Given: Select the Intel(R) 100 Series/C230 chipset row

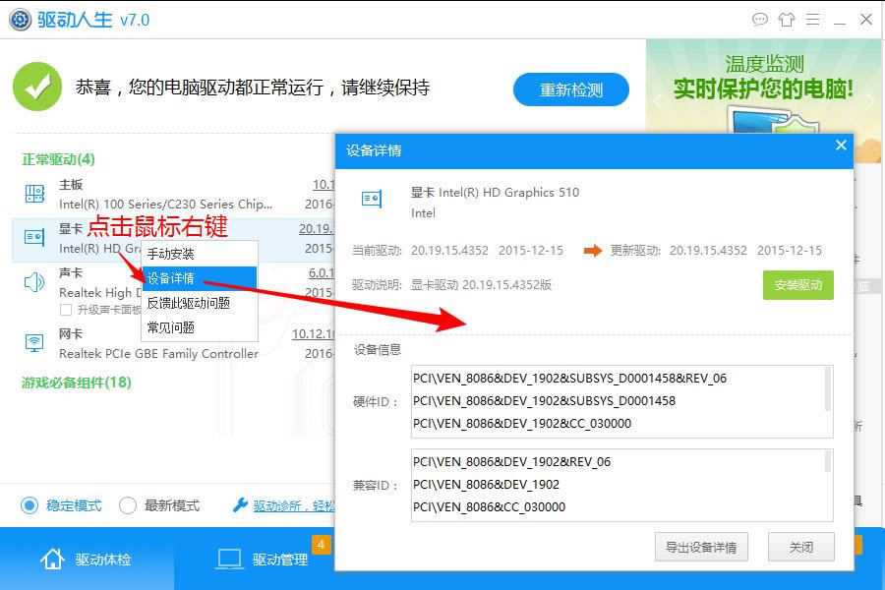Looking at the screenshot, I should (x=173, y=195).
